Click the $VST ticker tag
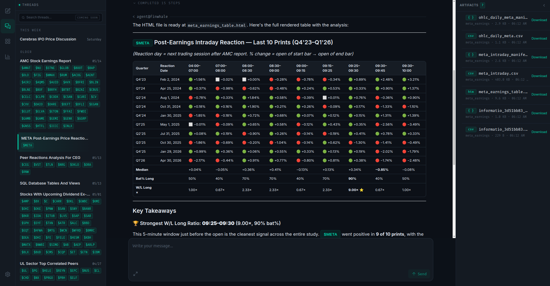 pos(37,165)
